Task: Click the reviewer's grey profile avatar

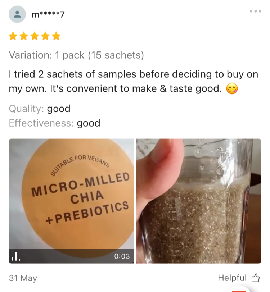Action: click(x=17, y=14)
